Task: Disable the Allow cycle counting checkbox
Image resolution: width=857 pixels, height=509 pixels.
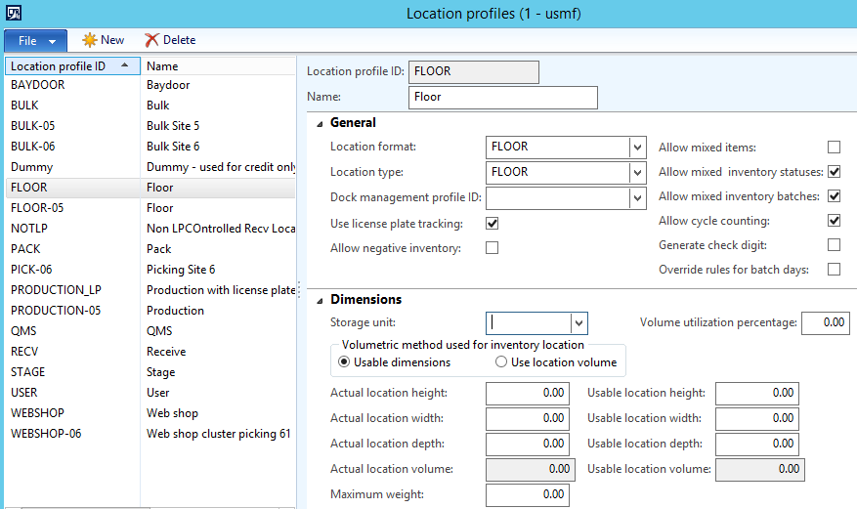Action: point(834,221)
